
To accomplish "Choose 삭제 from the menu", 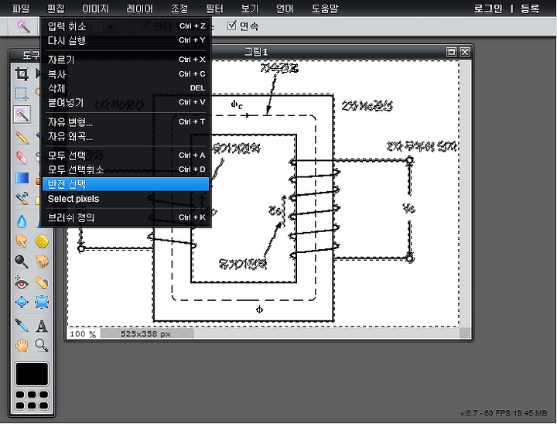I will [126, 88].
